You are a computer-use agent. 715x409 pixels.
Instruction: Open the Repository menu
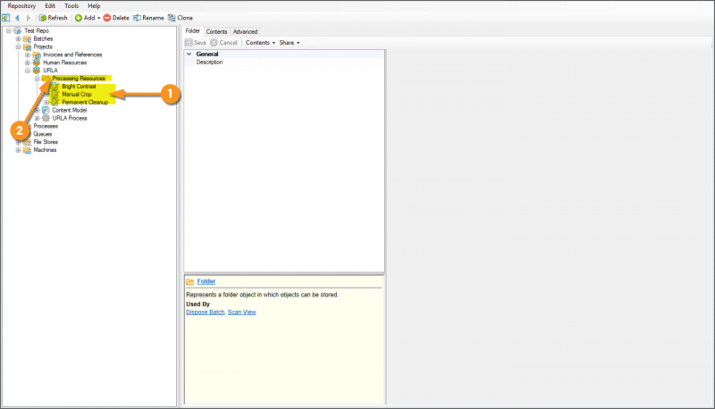21,5
